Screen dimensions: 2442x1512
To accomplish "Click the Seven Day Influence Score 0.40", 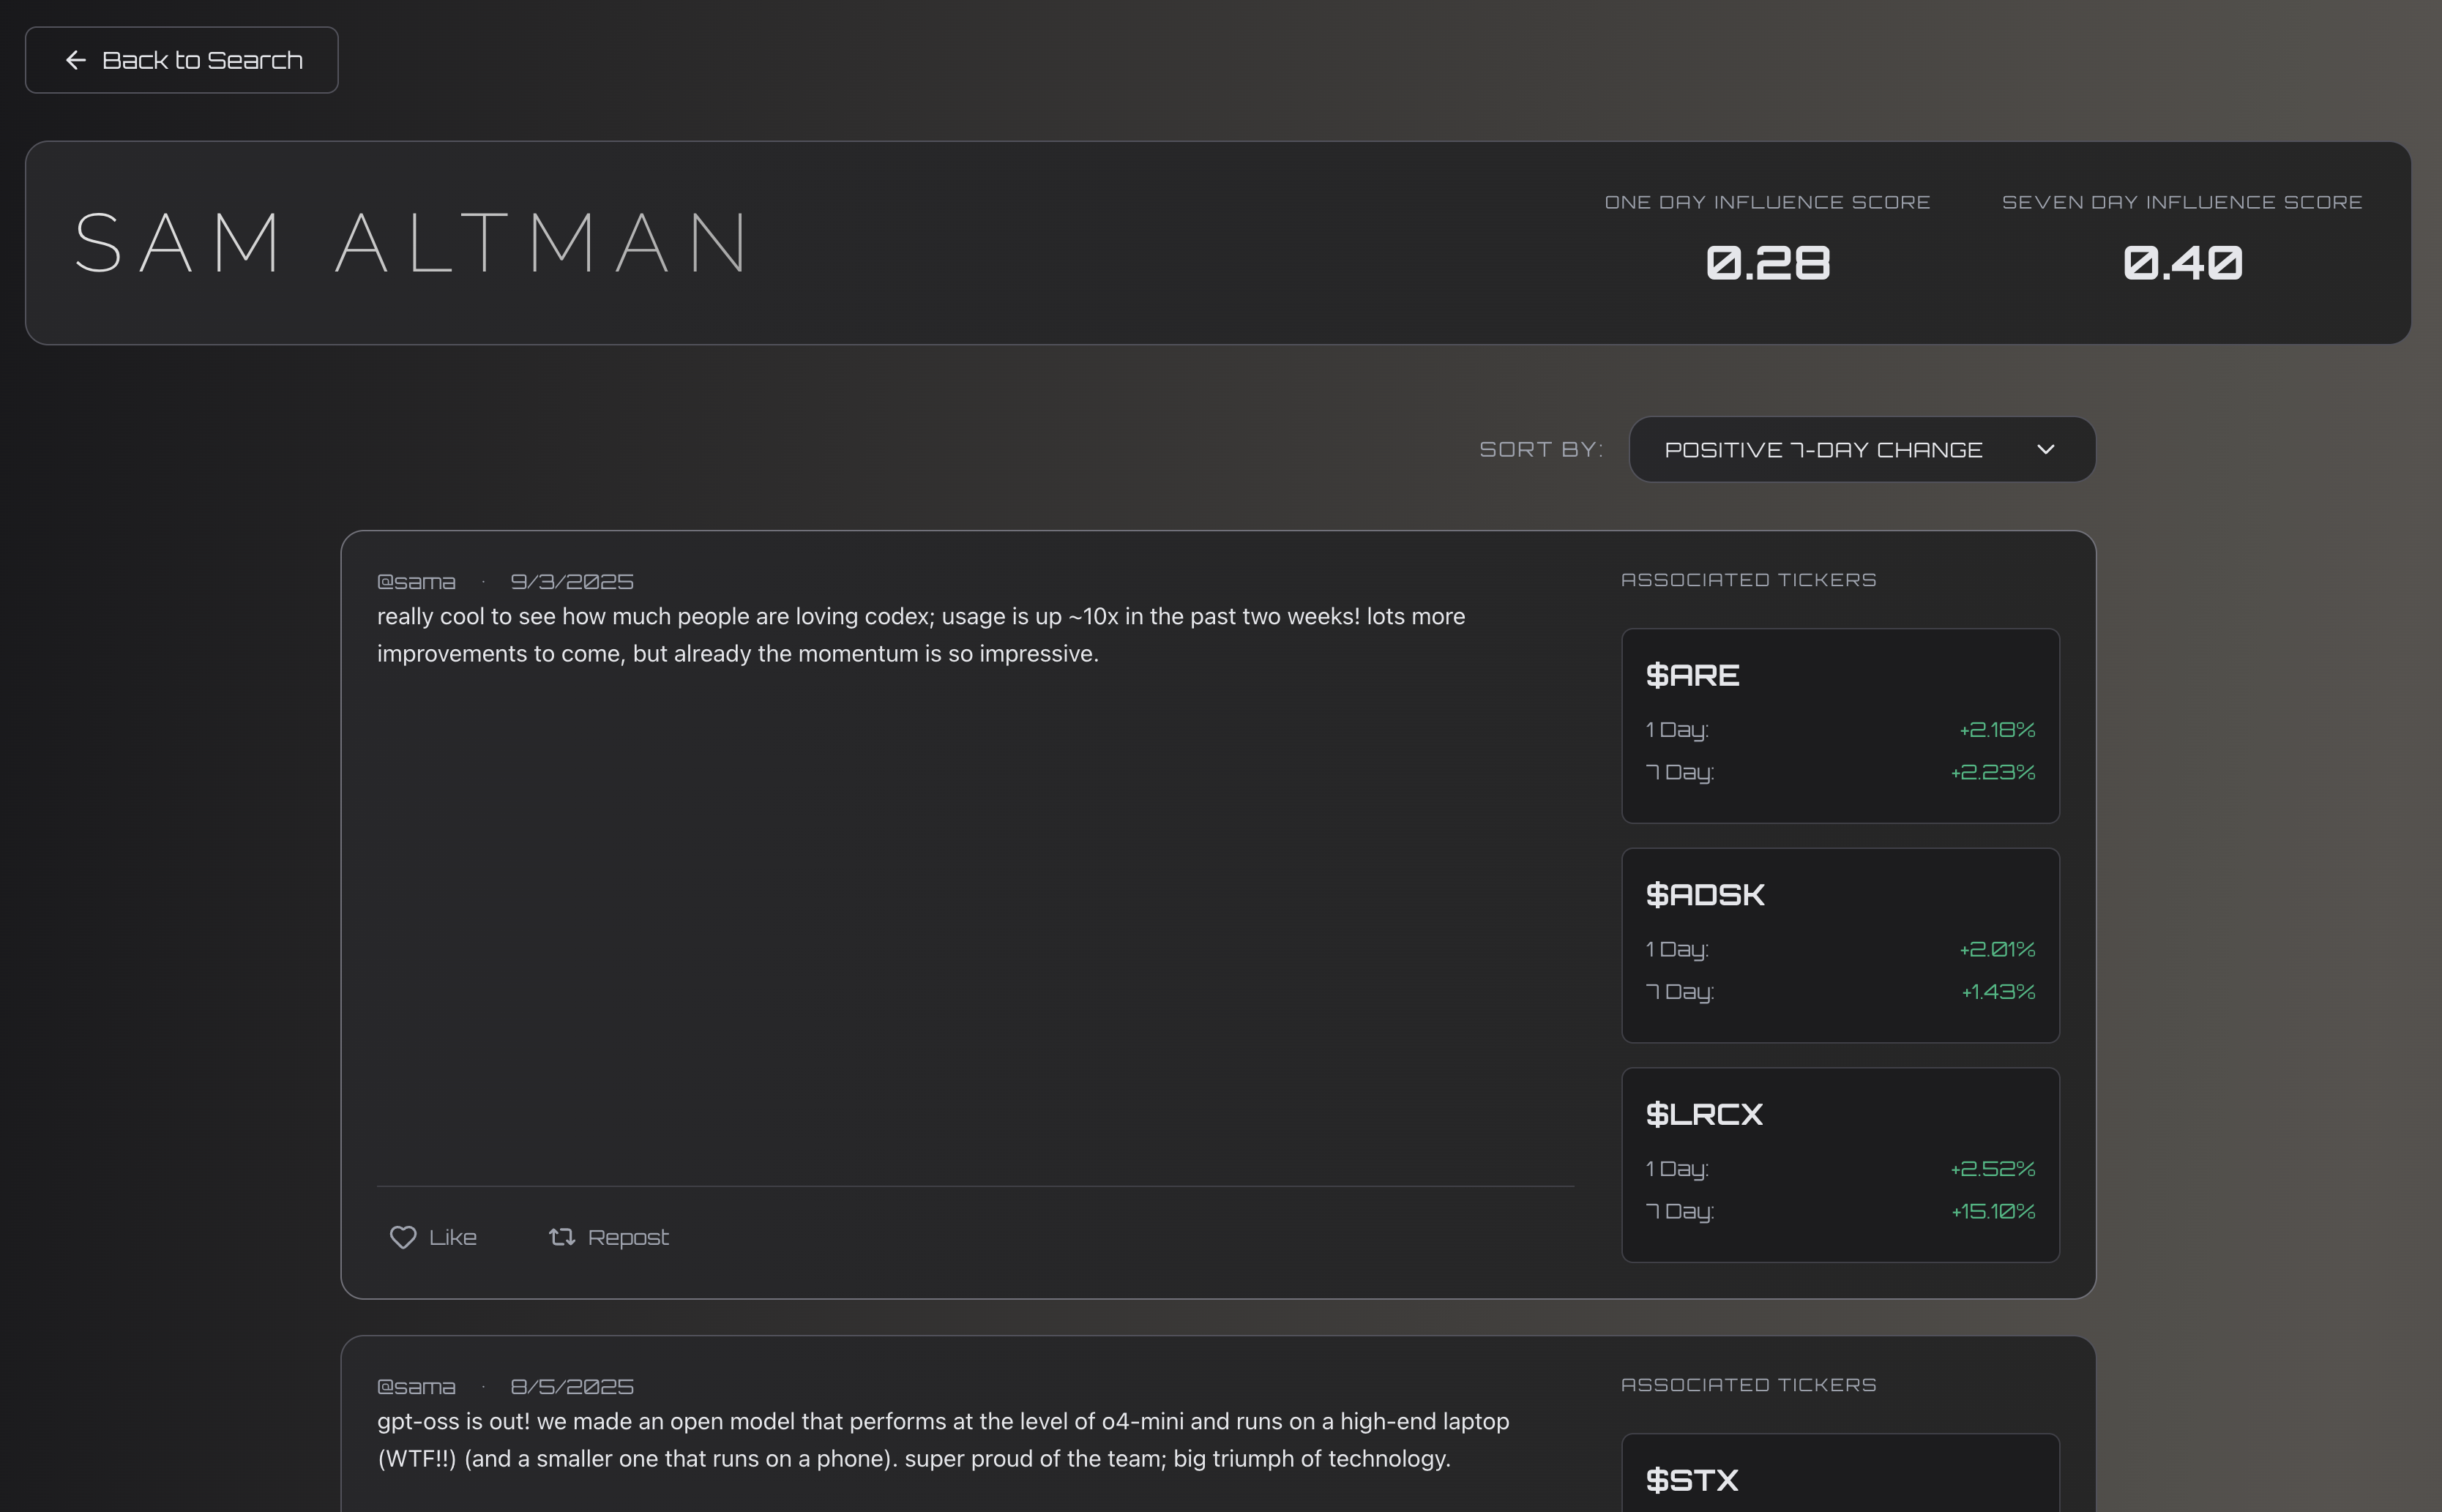I will point(2181,263).
